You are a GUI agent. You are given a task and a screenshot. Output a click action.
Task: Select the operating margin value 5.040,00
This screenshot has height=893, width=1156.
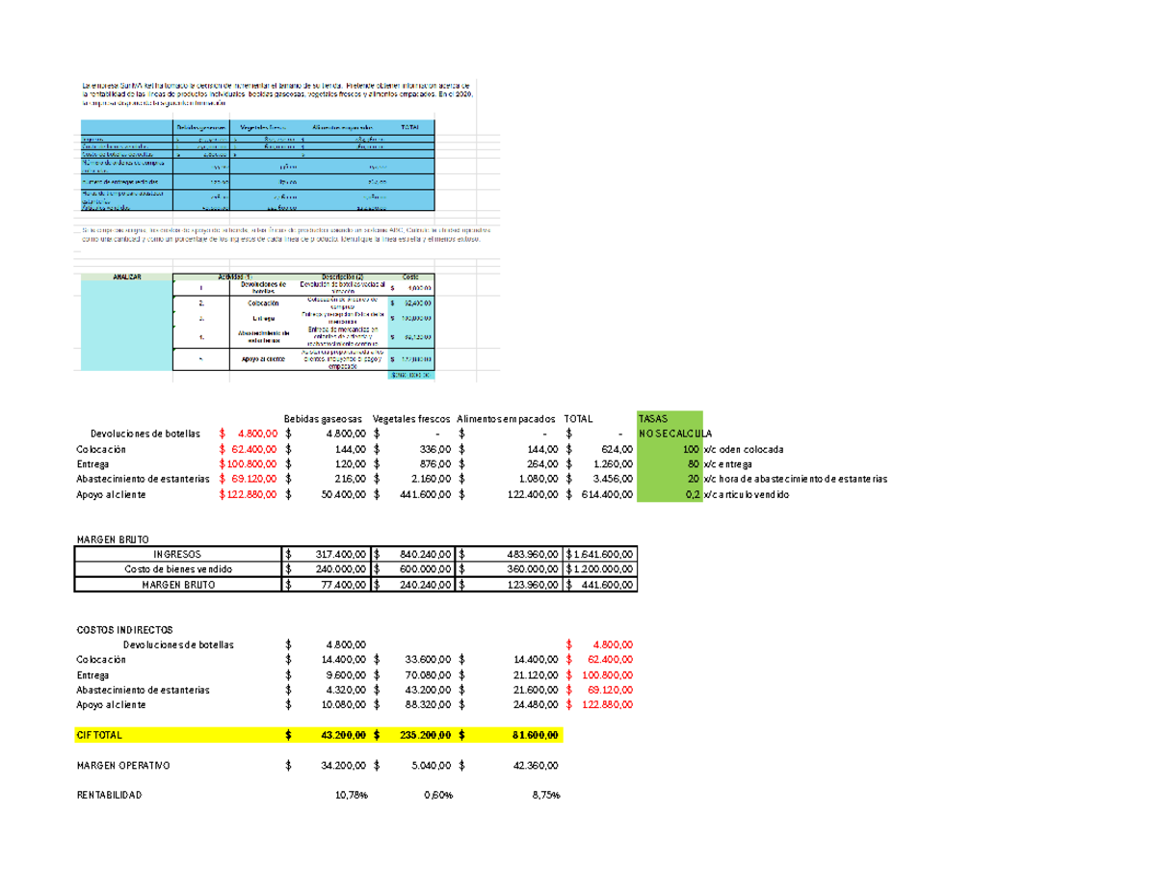point(431,766)
